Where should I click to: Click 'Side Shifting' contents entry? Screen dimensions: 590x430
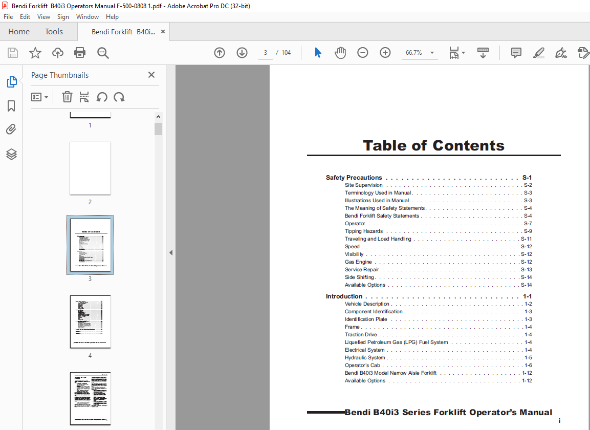359,277
